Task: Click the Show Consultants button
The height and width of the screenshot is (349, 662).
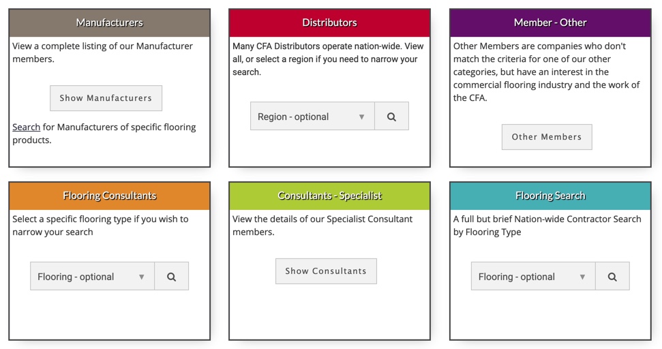Action: point(326,271)
